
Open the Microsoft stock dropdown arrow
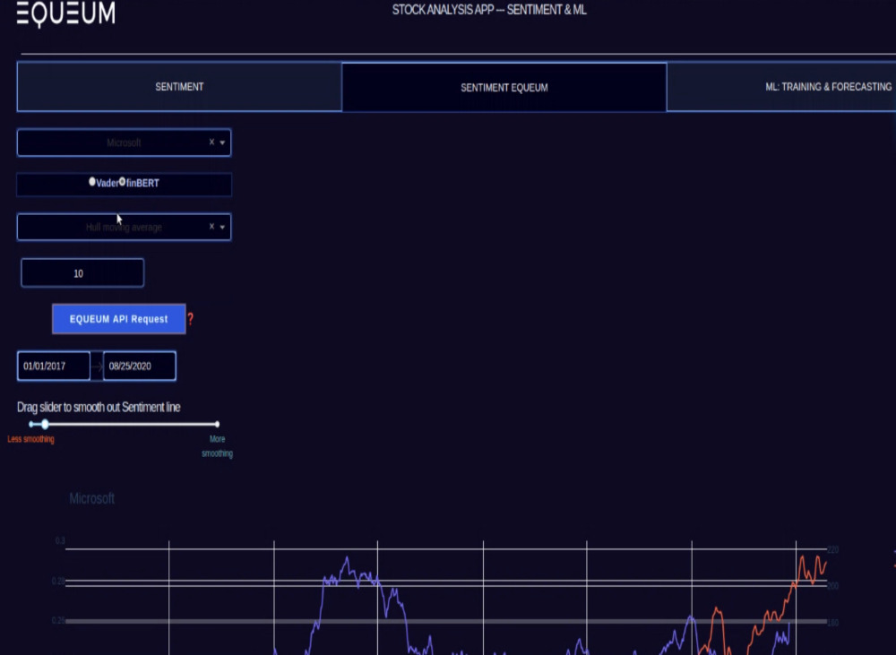point(222,142)
